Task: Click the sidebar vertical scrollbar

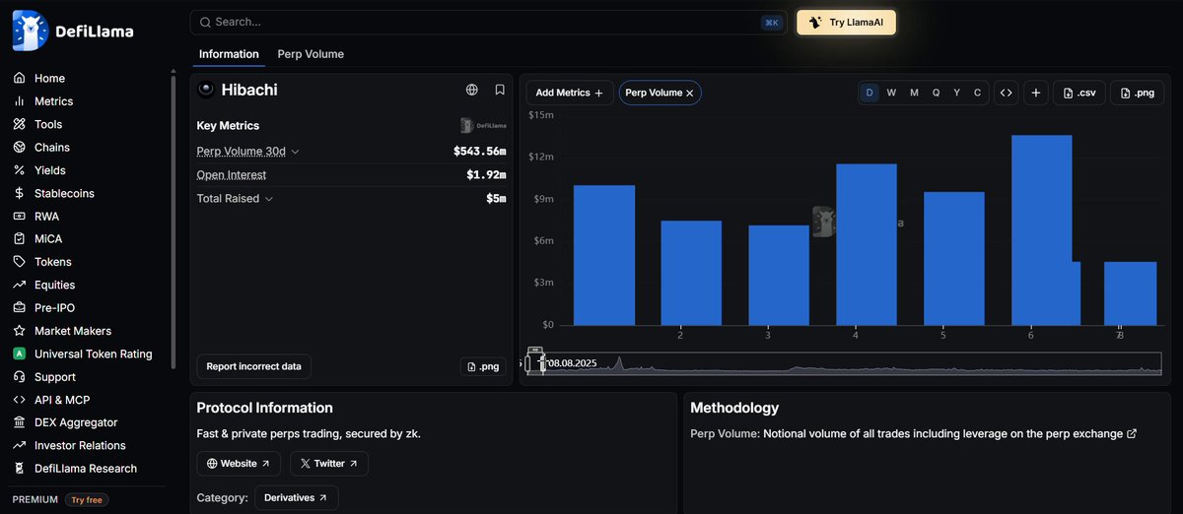Action: point(174,222)
